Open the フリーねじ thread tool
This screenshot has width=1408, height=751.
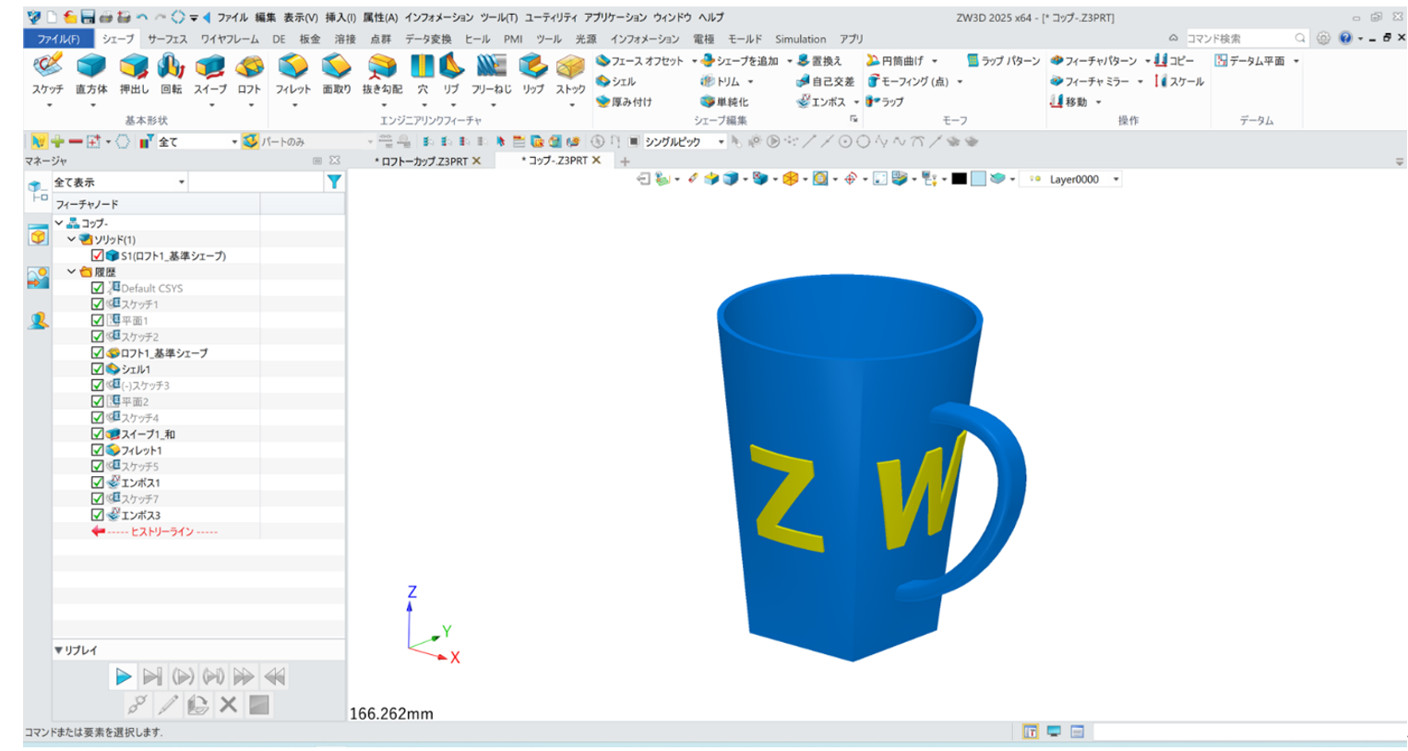(491, 74)
